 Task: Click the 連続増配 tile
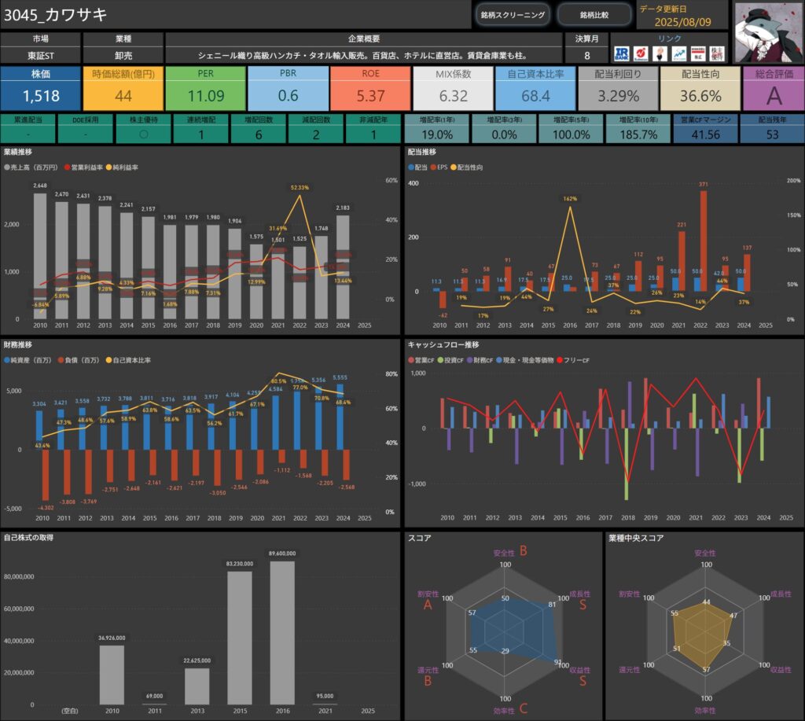point(200,128)
